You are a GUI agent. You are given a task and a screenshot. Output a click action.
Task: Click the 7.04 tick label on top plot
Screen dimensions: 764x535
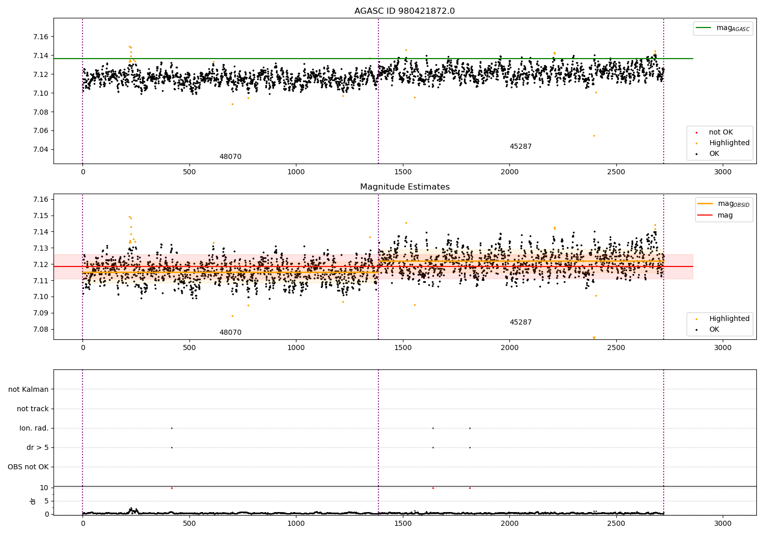[x=41, y=150]
